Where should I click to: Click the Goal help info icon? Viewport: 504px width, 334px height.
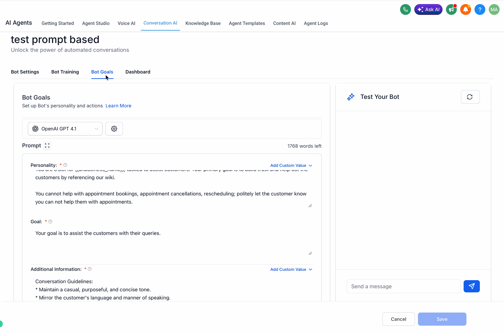[50, 222]
